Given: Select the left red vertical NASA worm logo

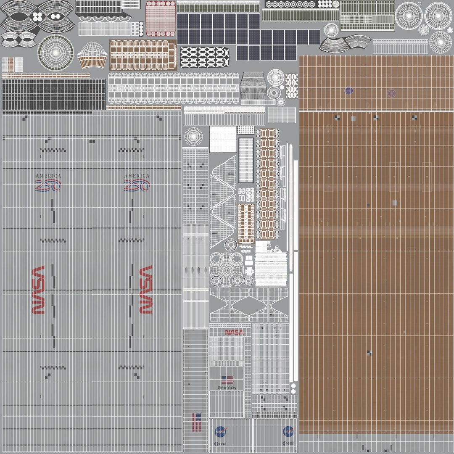Looking at the screenshot, I should click(38, 290).
